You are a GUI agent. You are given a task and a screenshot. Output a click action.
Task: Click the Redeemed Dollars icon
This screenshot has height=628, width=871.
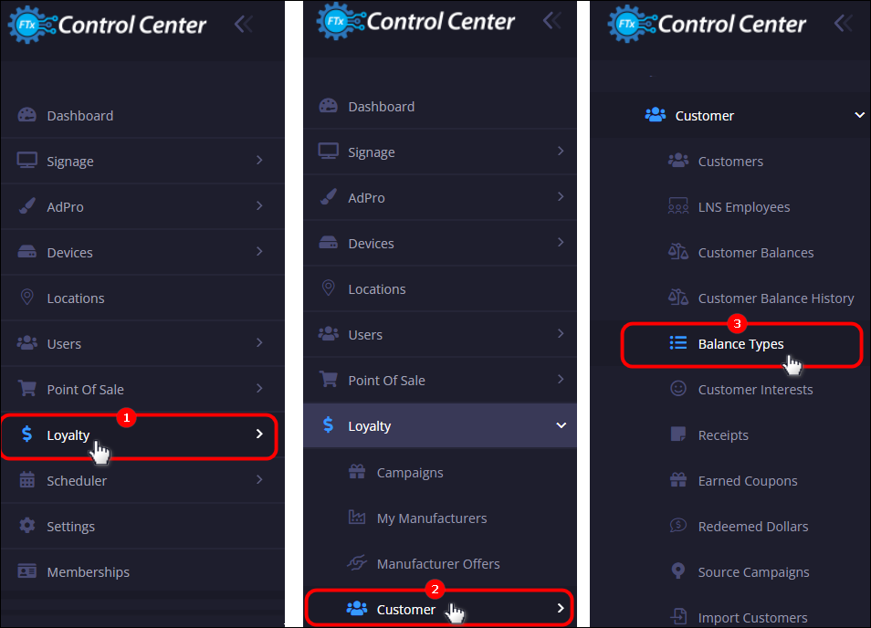(x=677, y=525)
